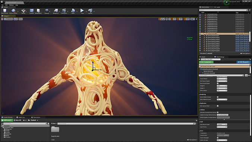Image resolution: width=252 pixels, height=142 pixels.
Task: Toggle the Net Load on Client checkbox
Action: point(218,106)
